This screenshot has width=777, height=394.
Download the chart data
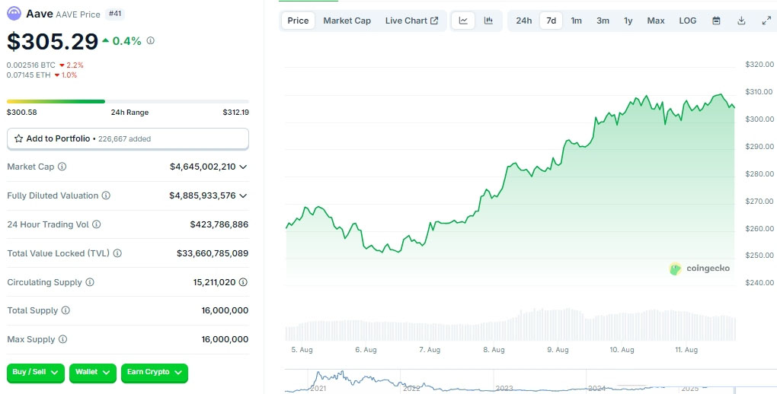[741, 21]
